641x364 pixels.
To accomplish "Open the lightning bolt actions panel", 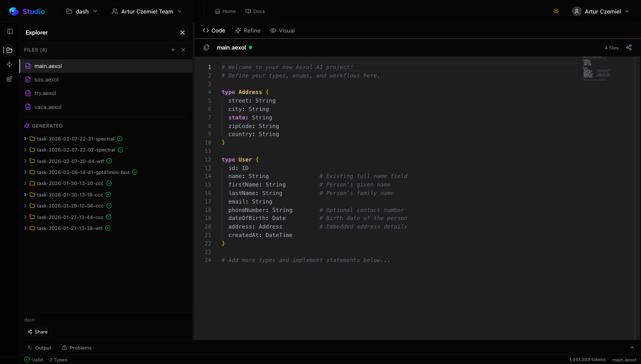I will 10,64.
